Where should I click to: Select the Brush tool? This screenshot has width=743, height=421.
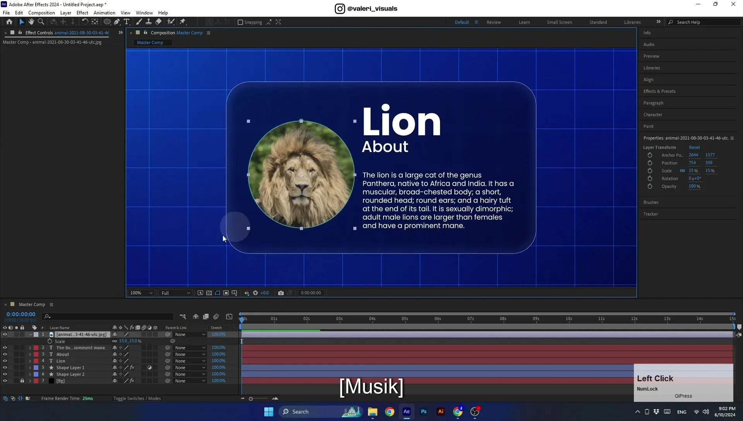tap(139, 22)
